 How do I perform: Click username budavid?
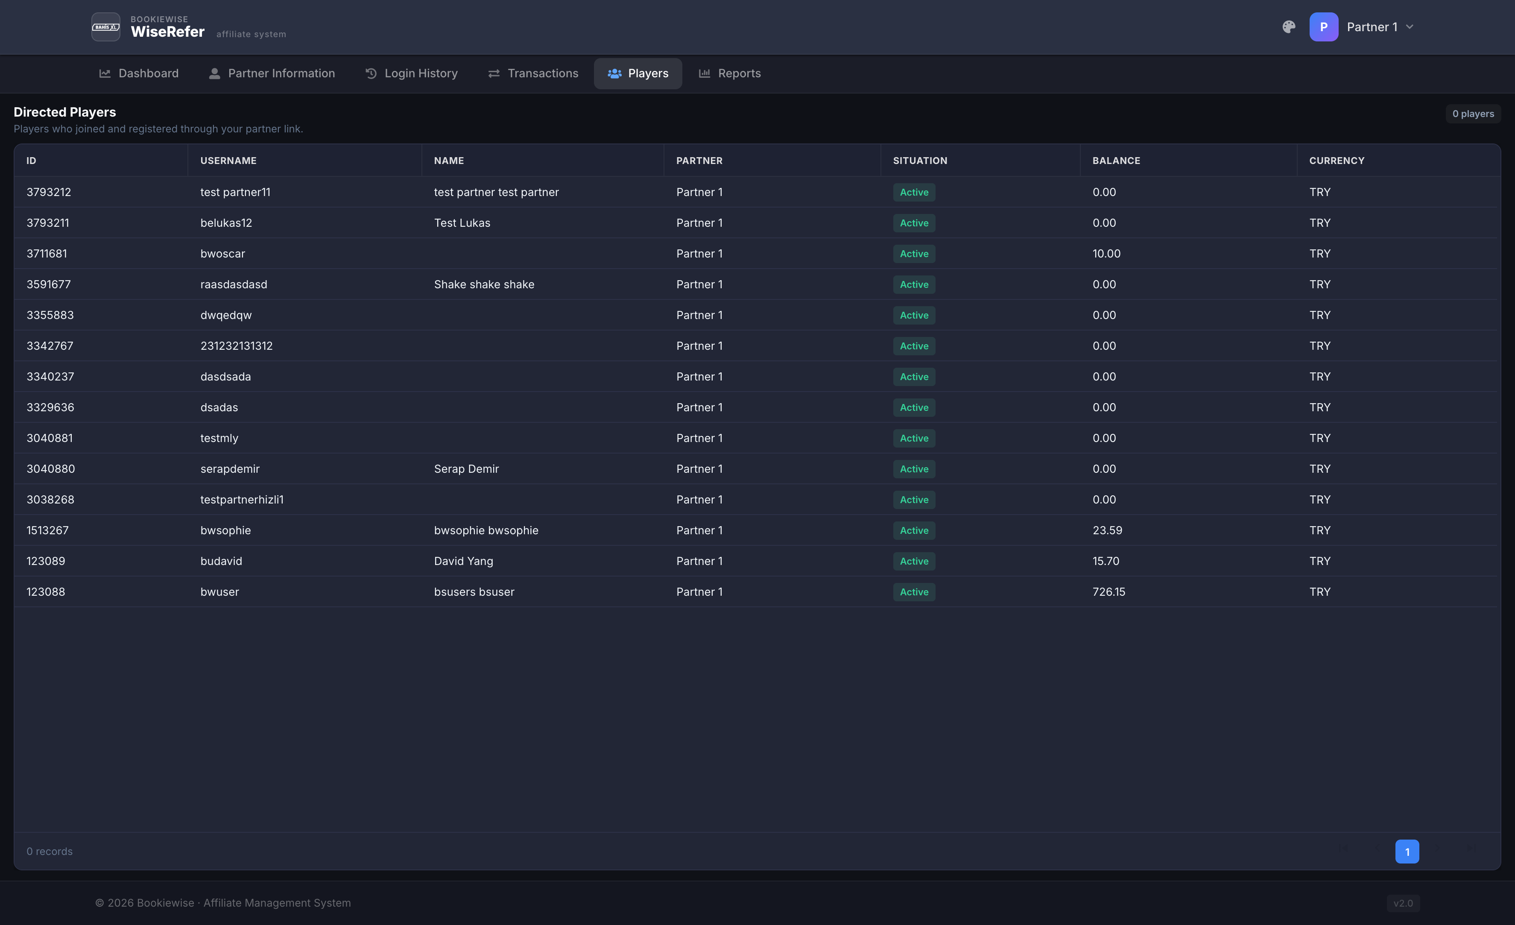click(x=221, y=561)
